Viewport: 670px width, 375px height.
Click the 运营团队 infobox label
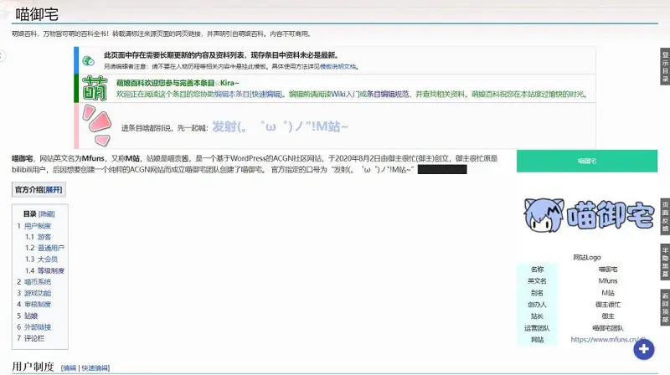pyautogui.click(x=537, y=328)
